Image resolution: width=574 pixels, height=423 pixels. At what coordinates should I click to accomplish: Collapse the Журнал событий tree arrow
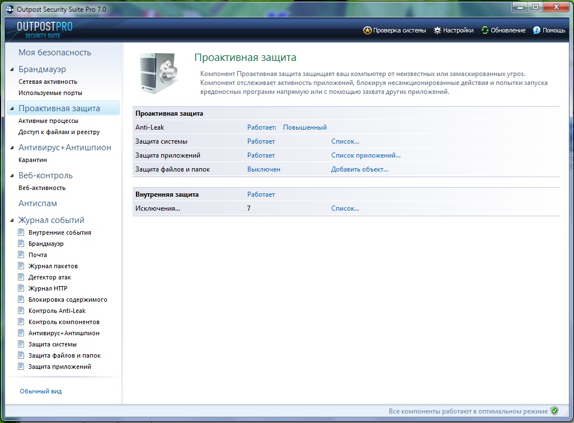coord(12,221)
